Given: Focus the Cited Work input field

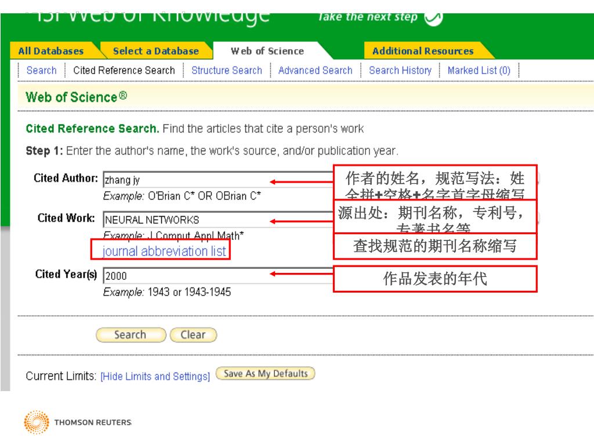Looking at the screenshot, I should [x=218, y=220].
